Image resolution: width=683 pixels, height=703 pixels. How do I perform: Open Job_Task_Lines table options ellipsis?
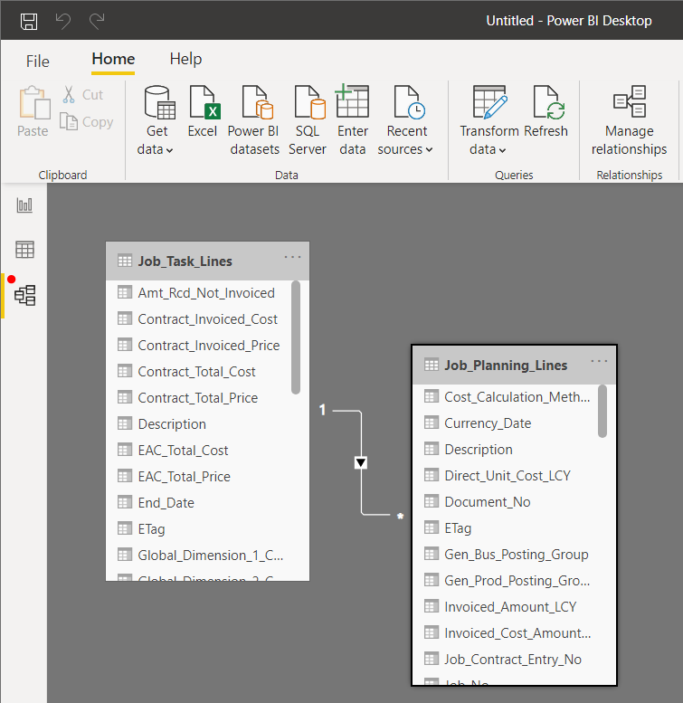click(x=292, y=258)
